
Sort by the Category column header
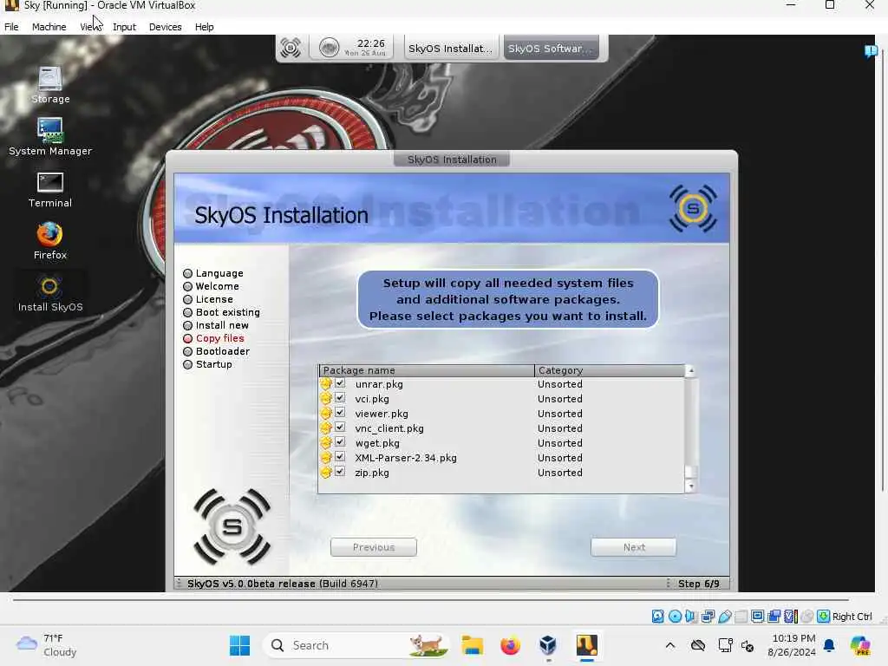[610, 370]
